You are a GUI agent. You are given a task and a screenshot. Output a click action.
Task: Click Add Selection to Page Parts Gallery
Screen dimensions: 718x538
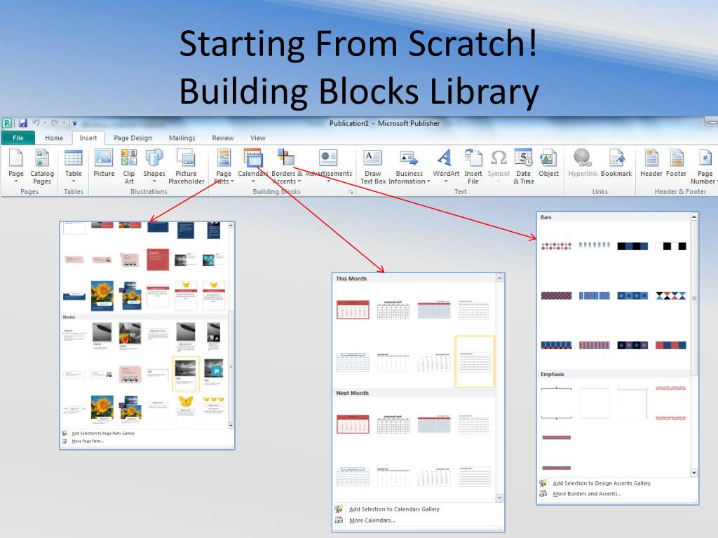pyautogui.click(x=102, y=433)
